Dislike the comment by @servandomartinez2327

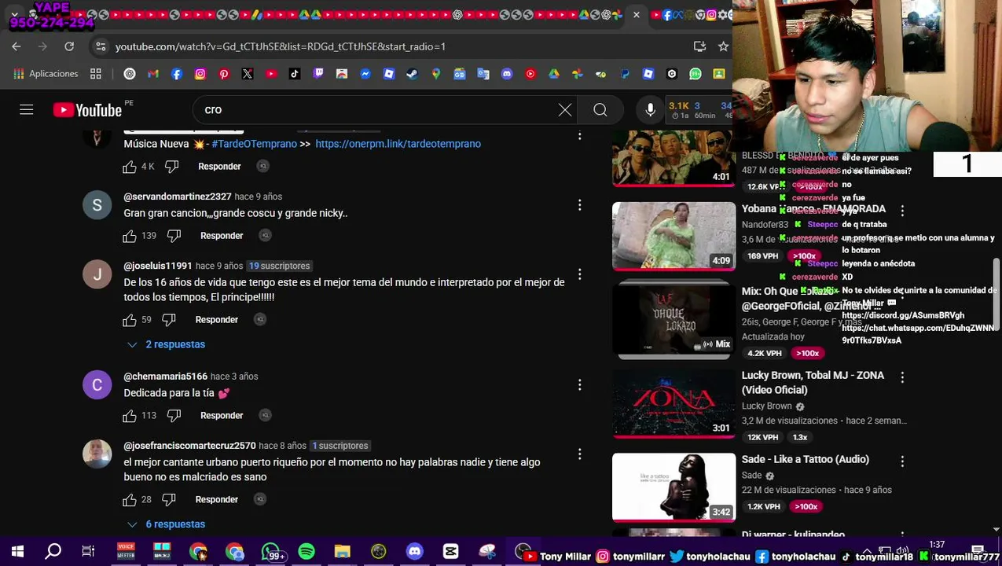tap(174, 236)
